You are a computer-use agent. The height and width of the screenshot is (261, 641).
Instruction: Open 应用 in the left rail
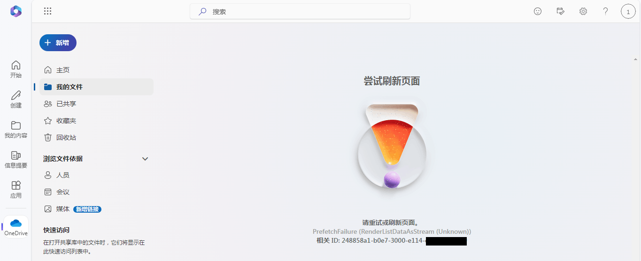[x=16, y=189]
